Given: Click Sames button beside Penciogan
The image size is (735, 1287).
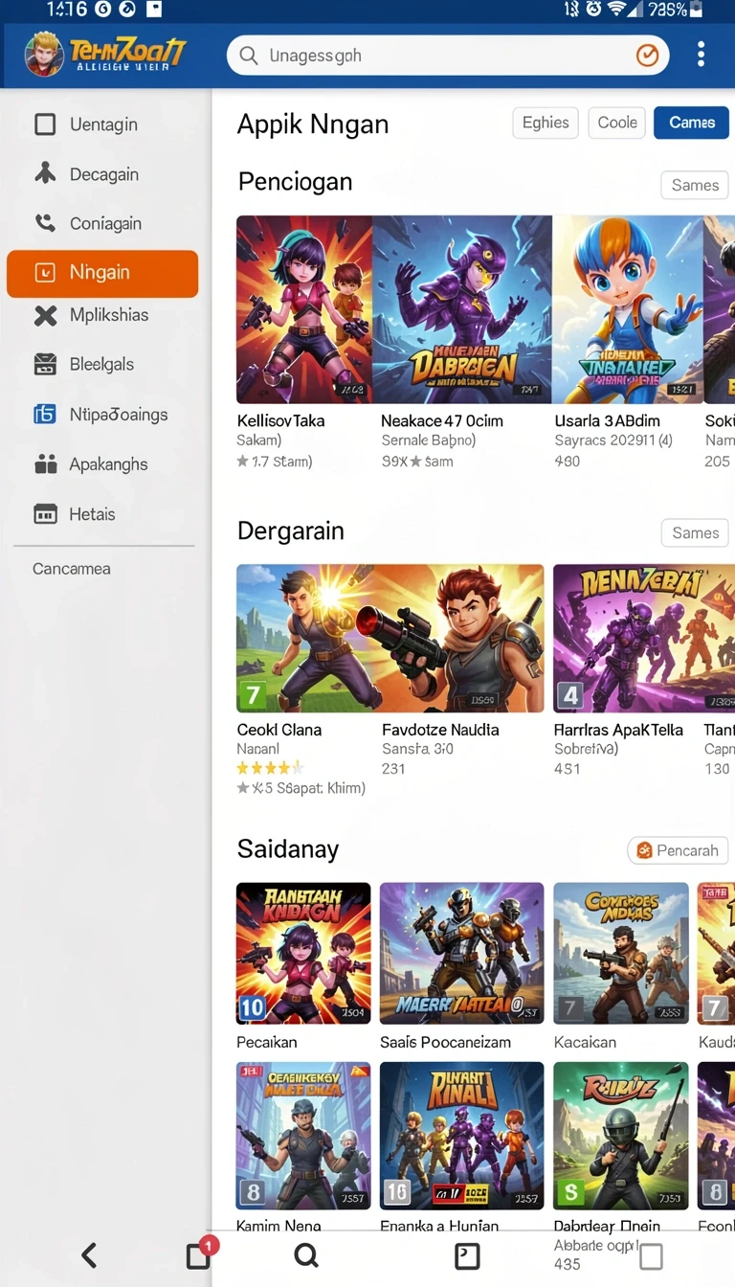Looking at the screenshot, I should (x=695, y=186).
